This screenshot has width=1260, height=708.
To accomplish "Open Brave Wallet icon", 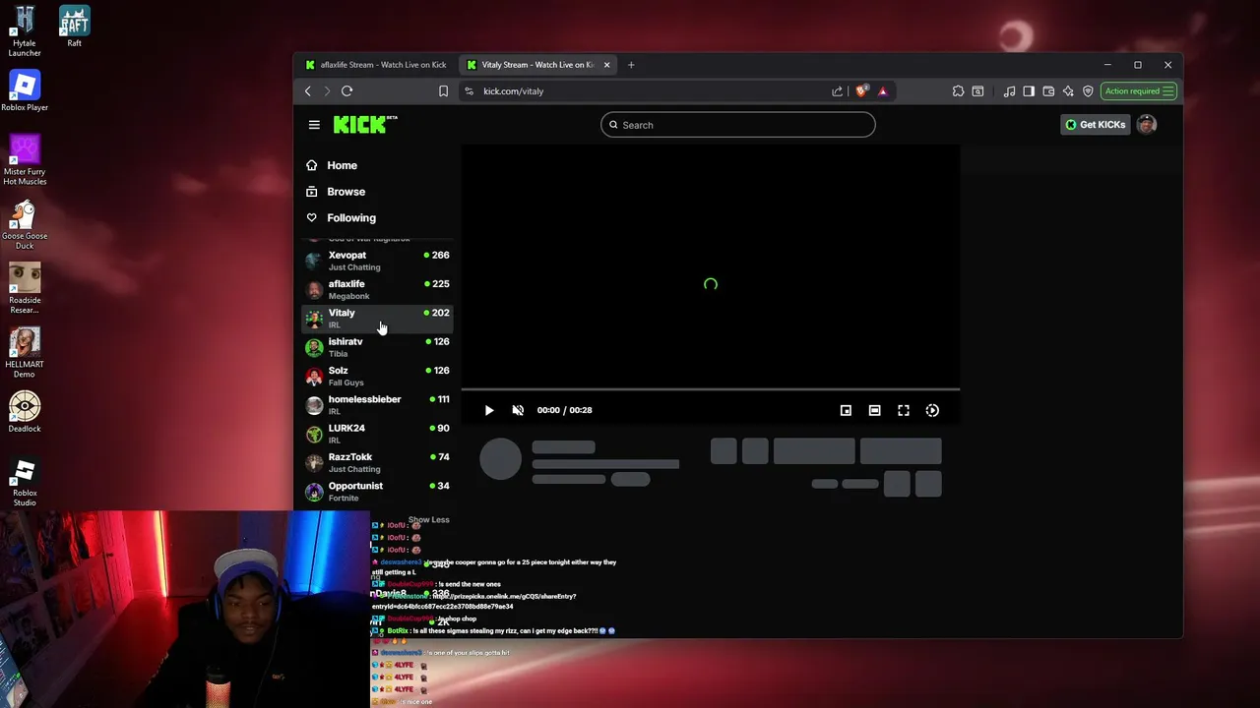I will (1048, 91).
